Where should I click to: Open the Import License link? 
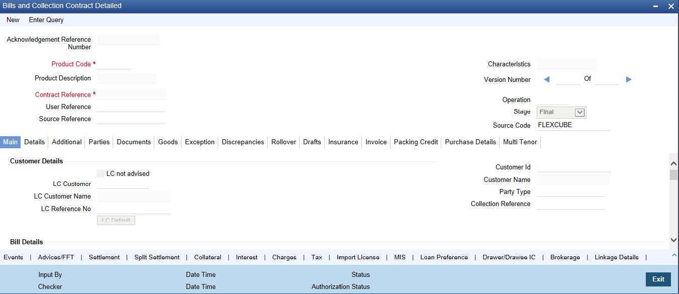click(x=358, y=257)
